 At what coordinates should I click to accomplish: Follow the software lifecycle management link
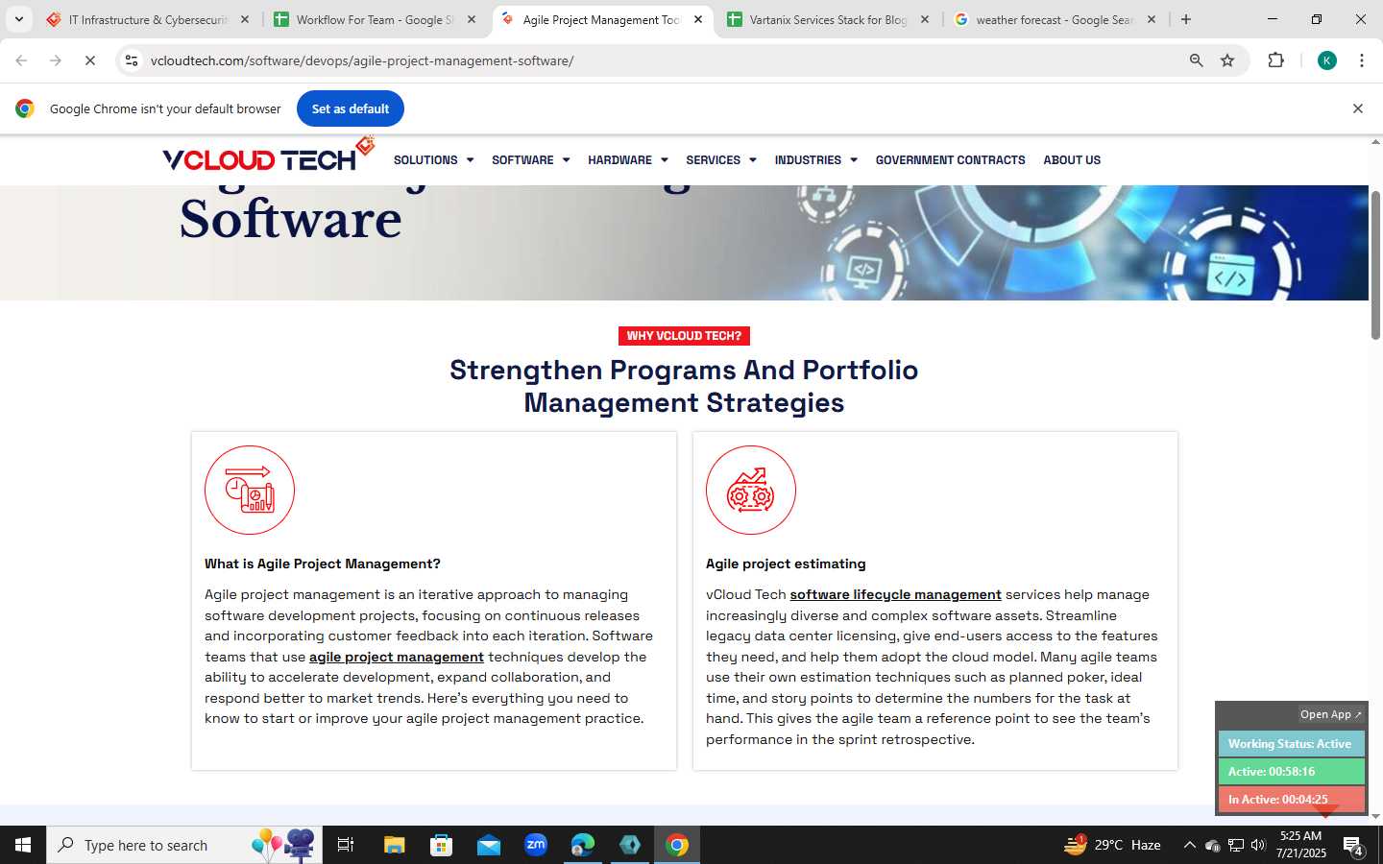tap(895, 594)
